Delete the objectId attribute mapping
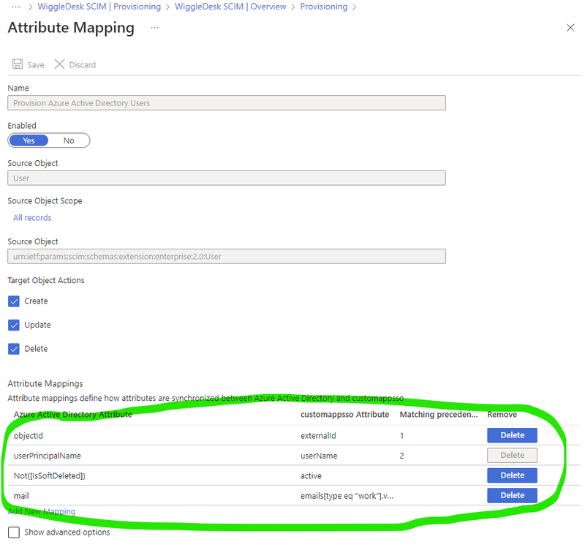This screenshot has height=550, width=585. click(x=511, y=434)
